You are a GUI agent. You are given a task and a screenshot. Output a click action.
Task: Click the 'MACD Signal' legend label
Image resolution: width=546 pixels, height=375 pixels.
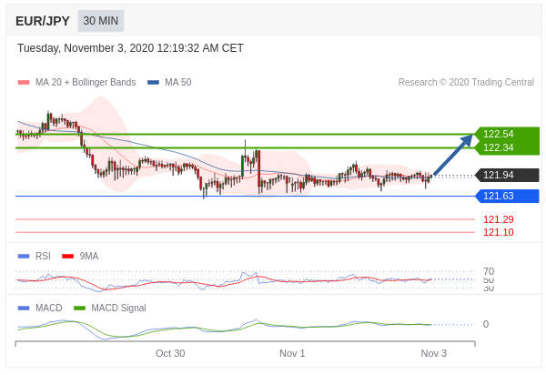click(x=118, y=308)
